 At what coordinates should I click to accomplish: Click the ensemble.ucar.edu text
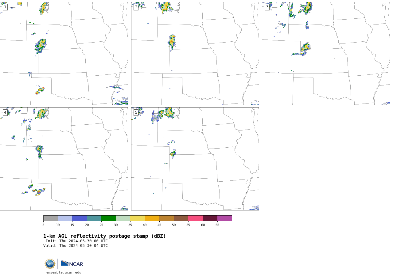click(x=64, y=272)
